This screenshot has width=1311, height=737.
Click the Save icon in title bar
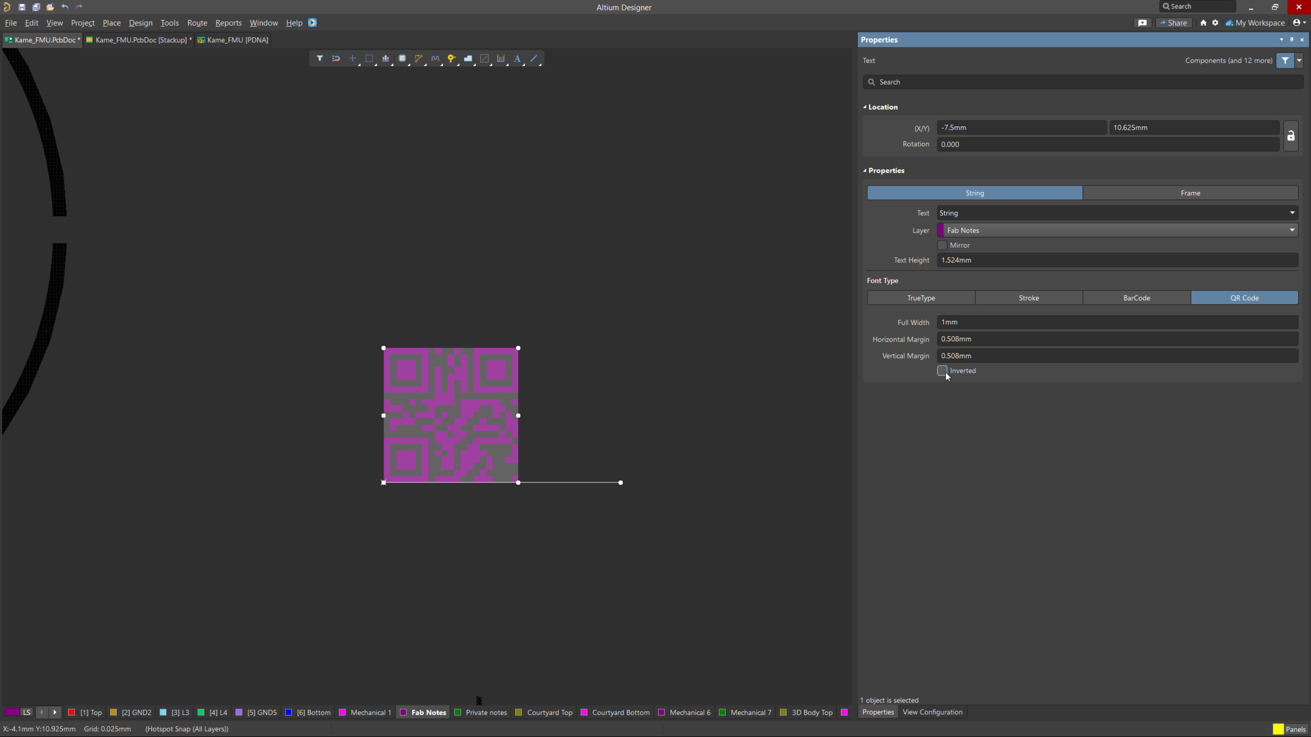tap(22, 7)
